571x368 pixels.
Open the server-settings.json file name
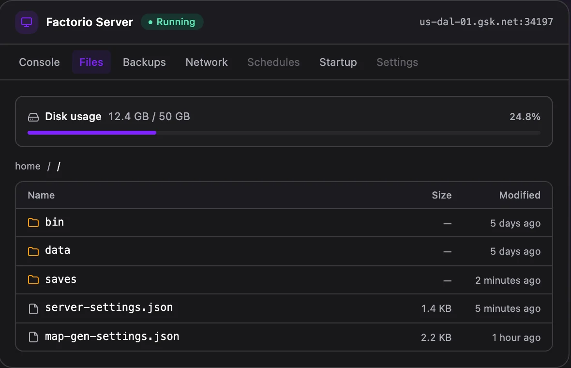109,307
